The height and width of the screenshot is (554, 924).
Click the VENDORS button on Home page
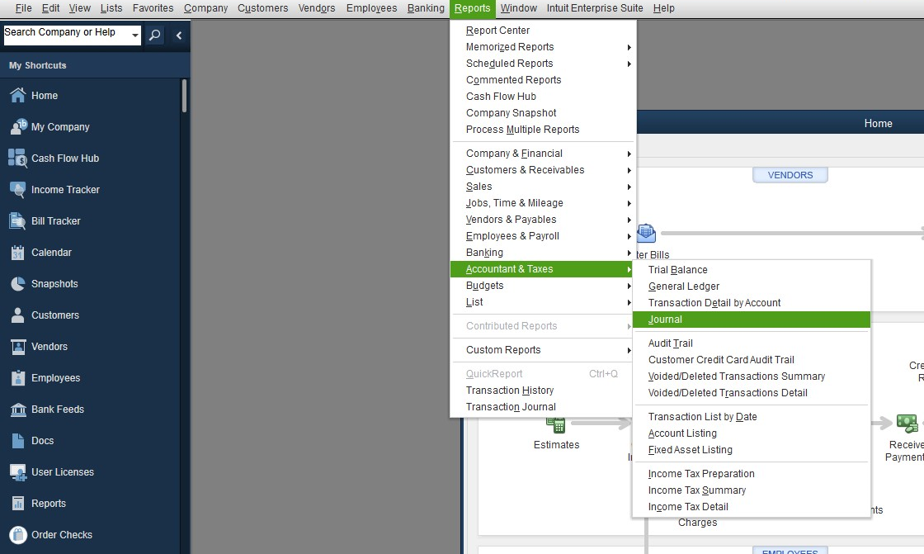tap(790, 175)
